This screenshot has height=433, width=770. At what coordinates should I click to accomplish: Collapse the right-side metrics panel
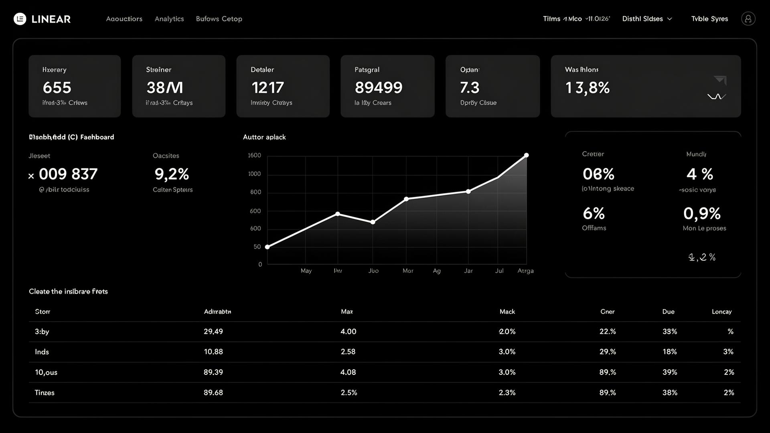click(x=702, y=257)
